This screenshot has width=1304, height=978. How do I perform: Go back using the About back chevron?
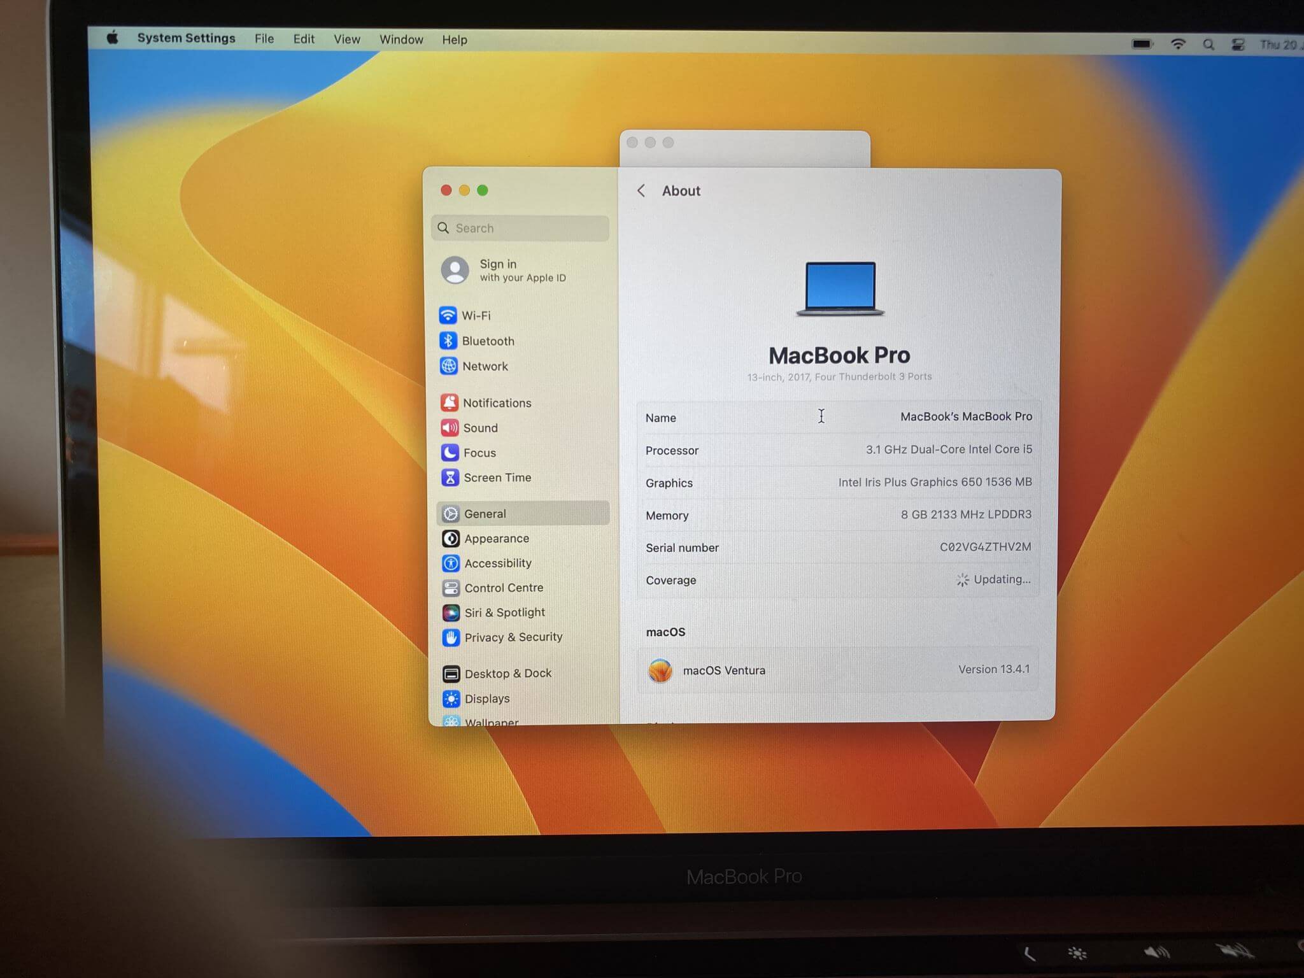(x=641, y=190)
